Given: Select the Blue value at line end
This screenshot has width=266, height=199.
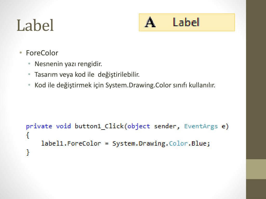Looking at the screenshot, I should (199, 144).
